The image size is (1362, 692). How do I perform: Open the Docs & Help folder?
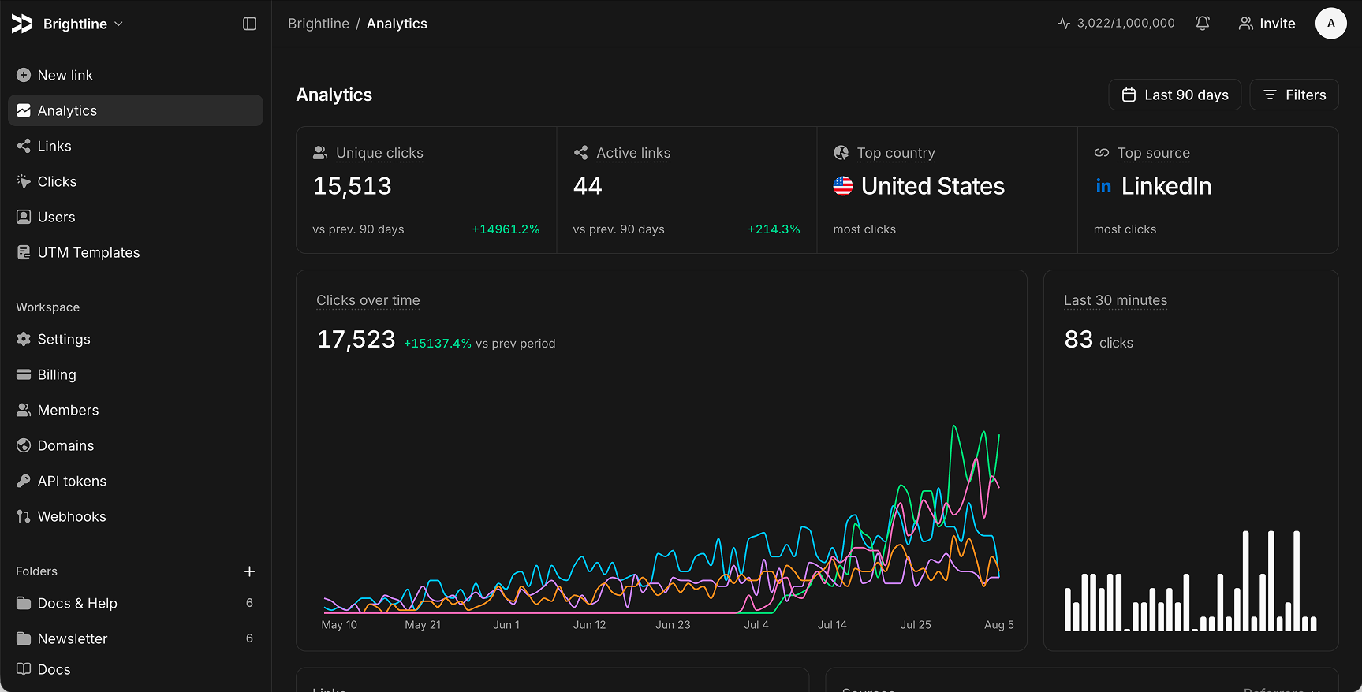pos(136,603)
